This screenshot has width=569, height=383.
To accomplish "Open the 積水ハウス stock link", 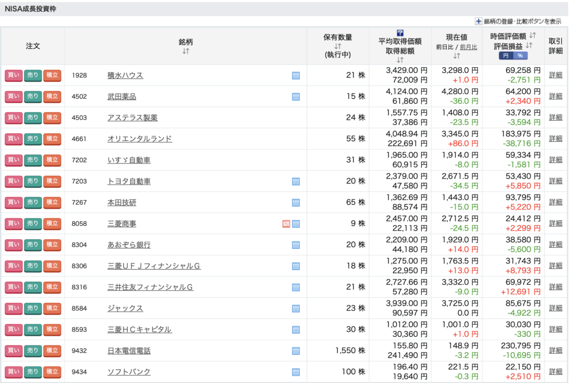I will pyautogui.click(x=125, y=76).
